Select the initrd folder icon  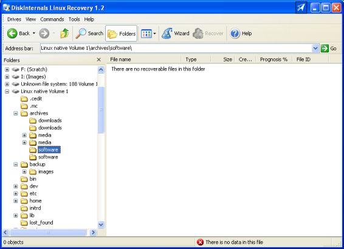pos(24,208)
